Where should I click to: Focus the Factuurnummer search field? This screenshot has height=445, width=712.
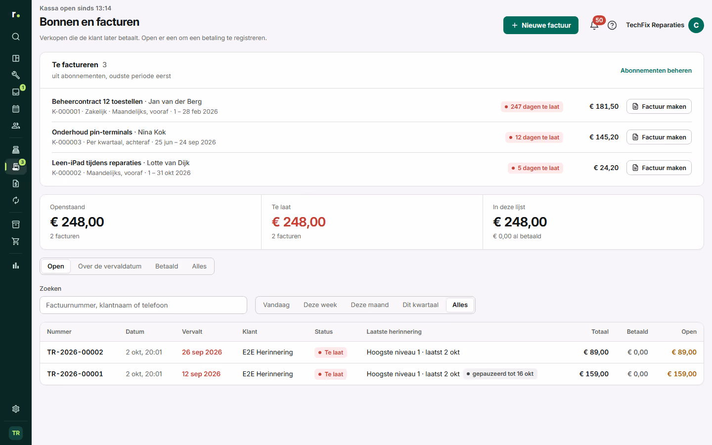(143, 305)
